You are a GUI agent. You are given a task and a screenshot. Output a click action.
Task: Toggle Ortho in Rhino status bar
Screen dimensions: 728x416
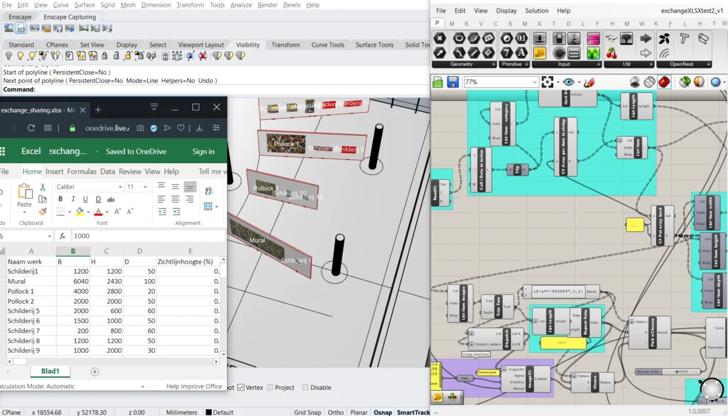coord(335,412)
